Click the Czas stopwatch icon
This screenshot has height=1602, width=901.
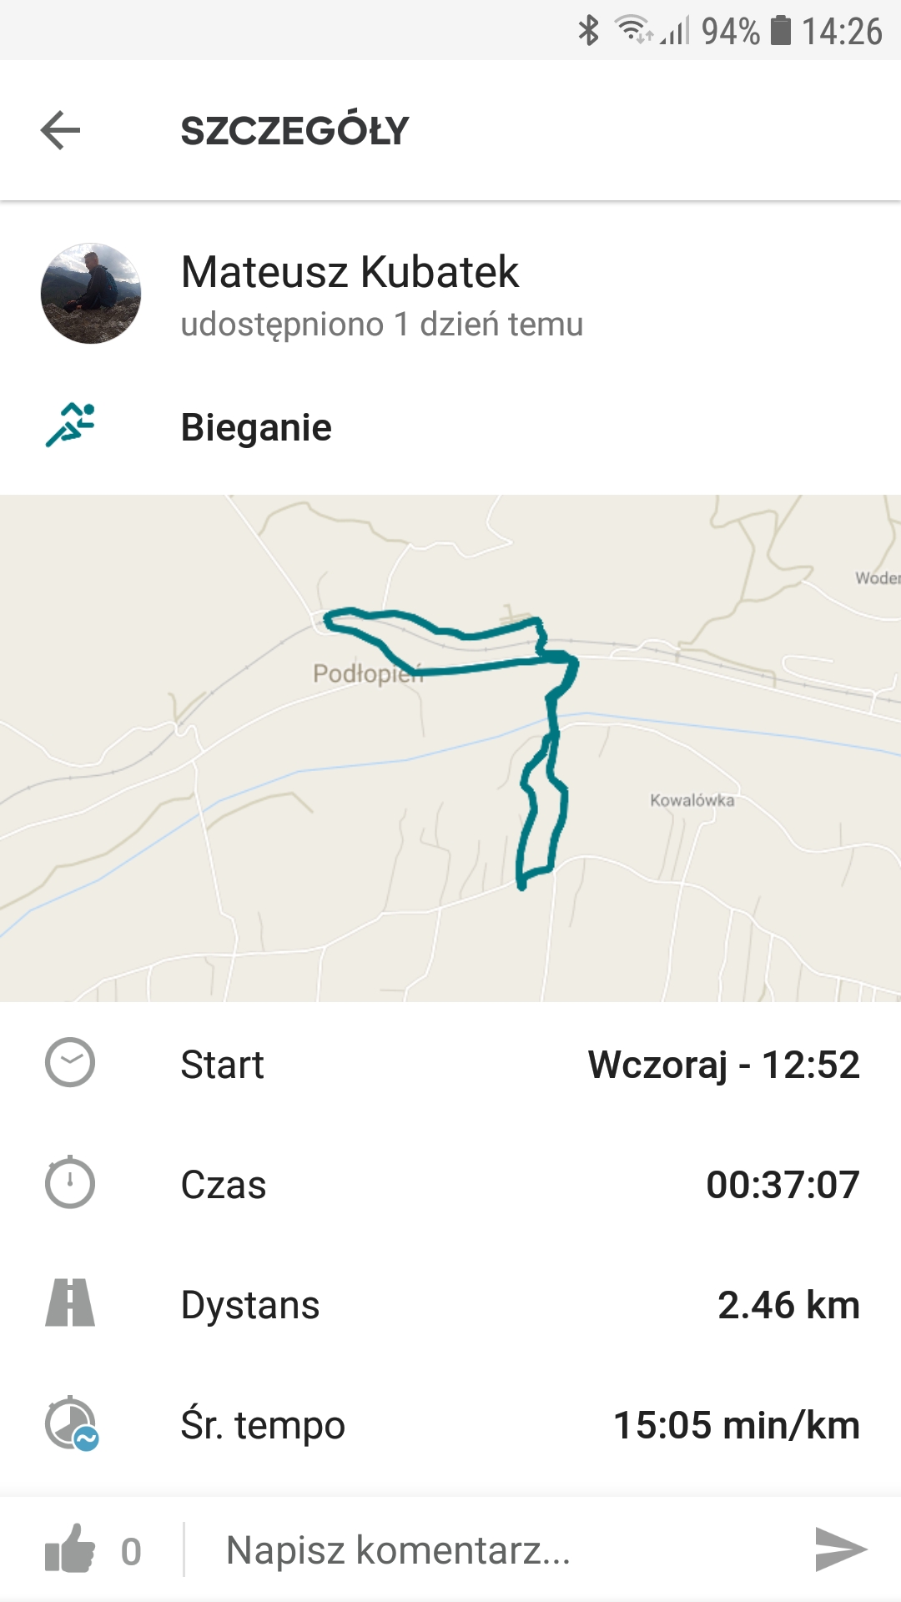coord(70,1183)
